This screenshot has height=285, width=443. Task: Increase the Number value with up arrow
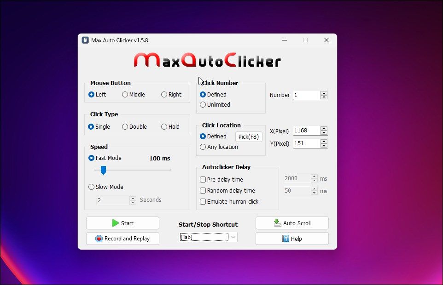(324, 93)
